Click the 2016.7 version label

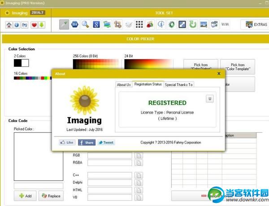click(38, 13)
